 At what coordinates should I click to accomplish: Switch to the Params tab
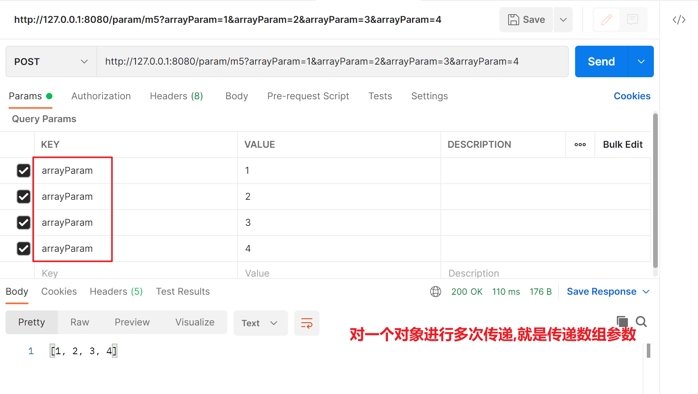[x=30, y=96]
